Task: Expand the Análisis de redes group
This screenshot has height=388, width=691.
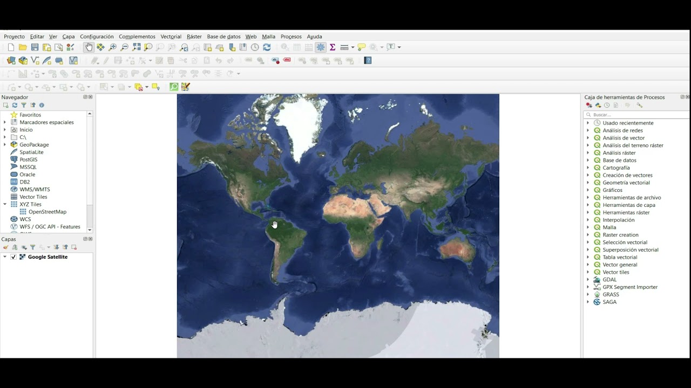Action: (588, 130)
